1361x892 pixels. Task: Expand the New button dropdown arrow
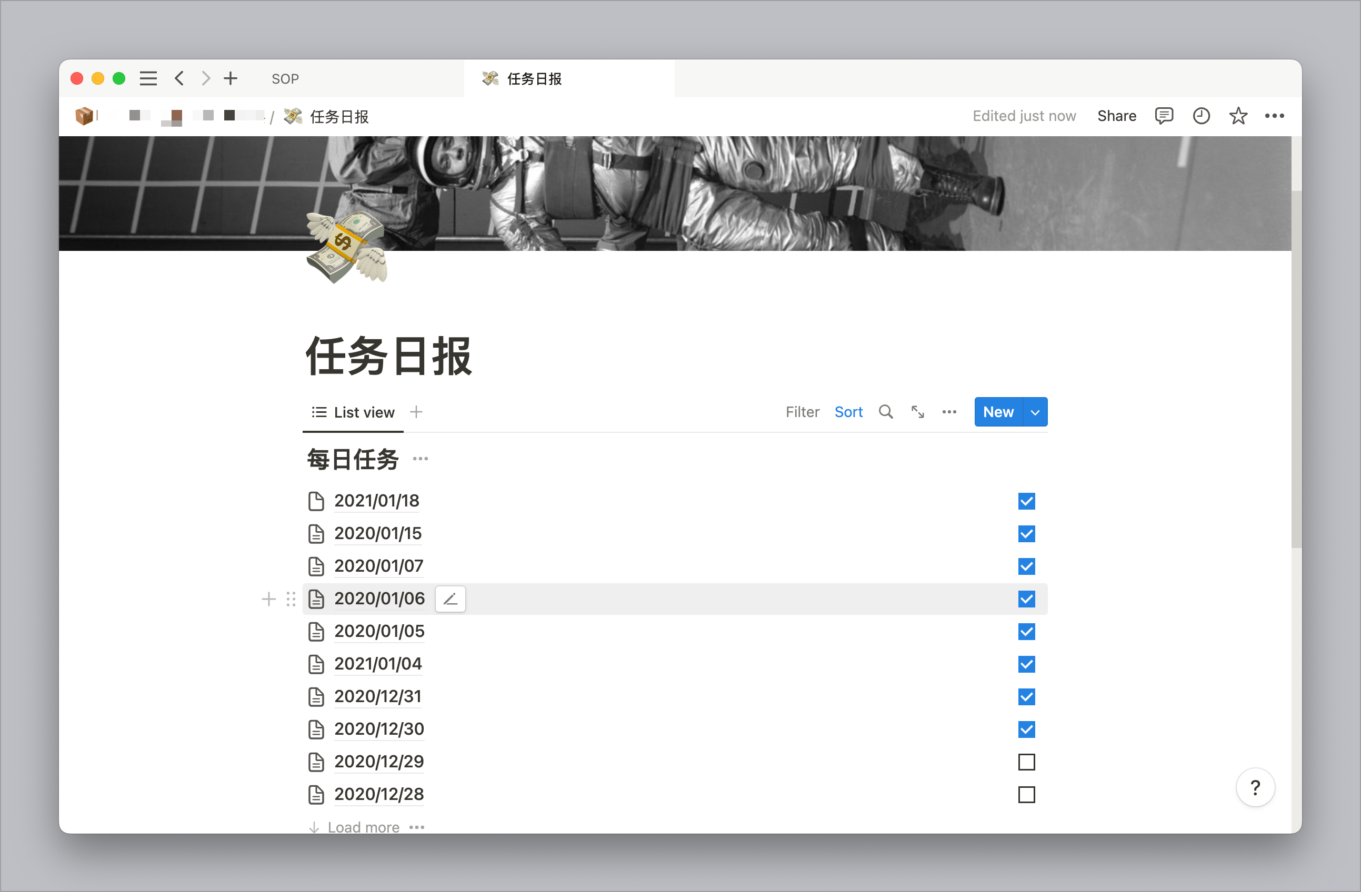point(1035,412)
